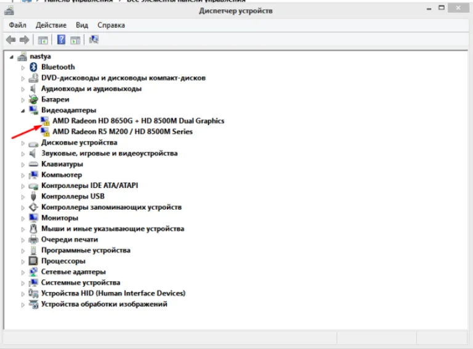The height and width of the screenshot is (349, 473).
Task: Expand Аудиовходы и аудиовыходы category
Action: click(x=23, y=89)
